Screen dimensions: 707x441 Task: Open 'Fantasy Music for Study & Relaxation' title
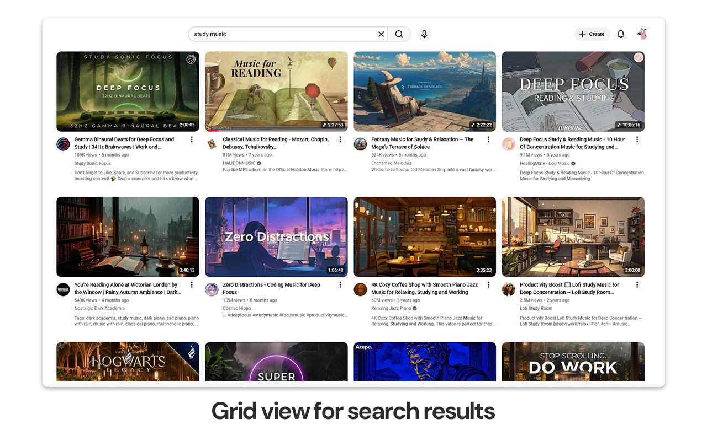pos(423,143)
